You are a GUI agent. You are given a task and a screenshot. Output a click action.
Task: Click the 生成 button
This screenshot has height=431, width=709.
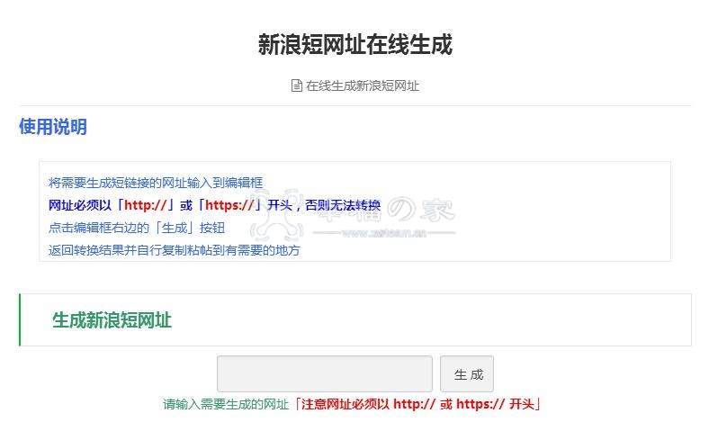[467, 373]
